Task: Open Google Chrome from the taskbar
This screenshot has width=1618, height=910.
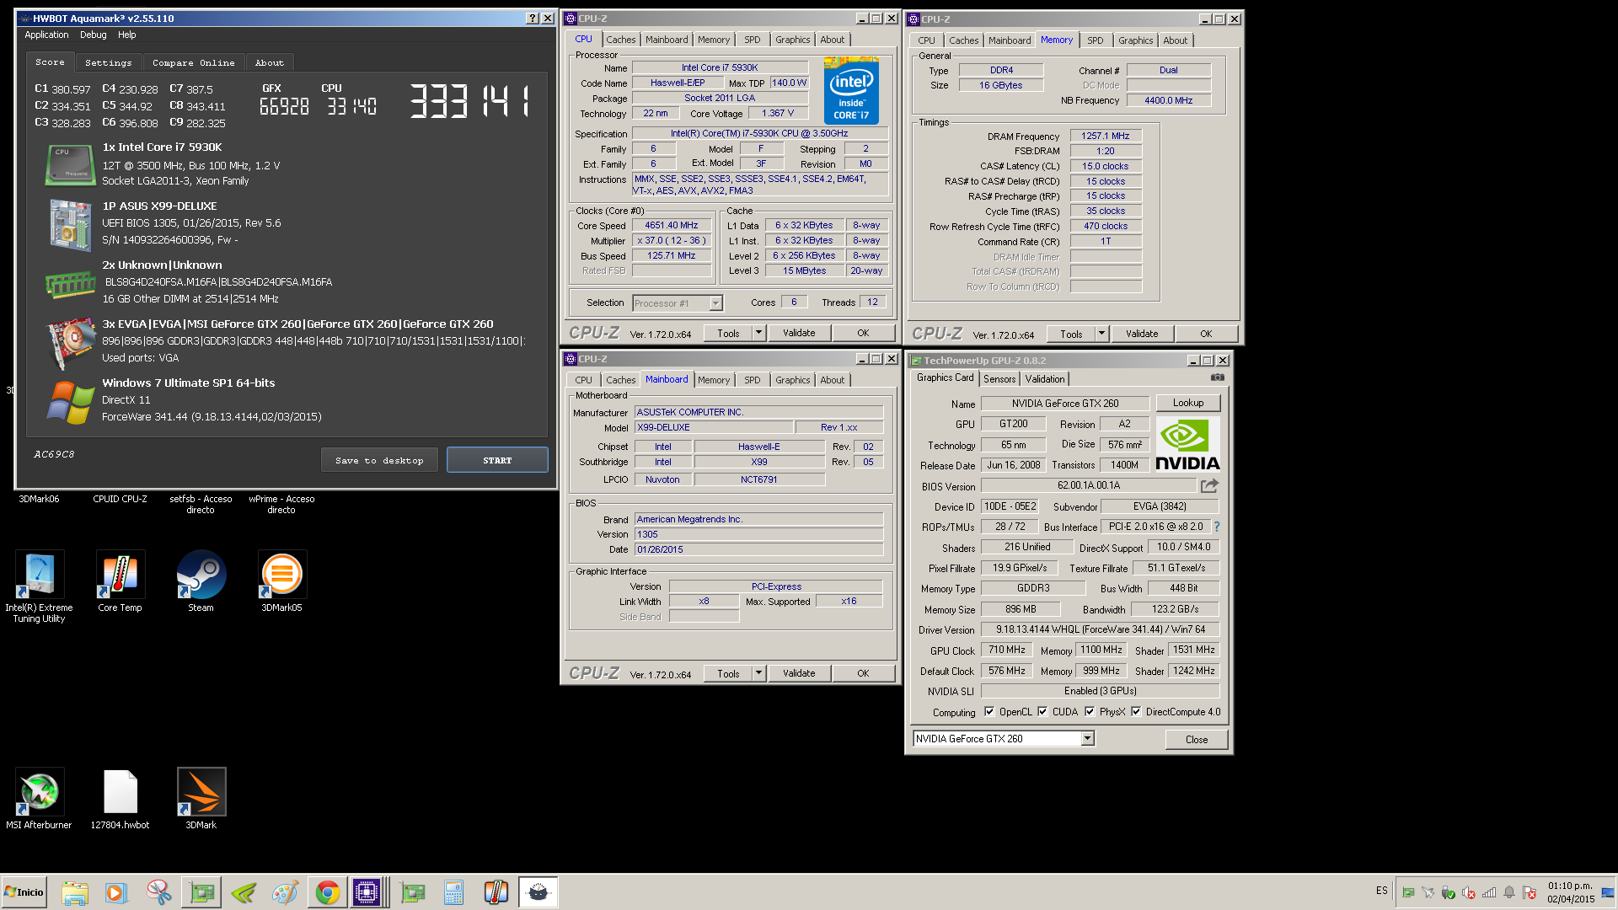Action: tap(328, 892)
